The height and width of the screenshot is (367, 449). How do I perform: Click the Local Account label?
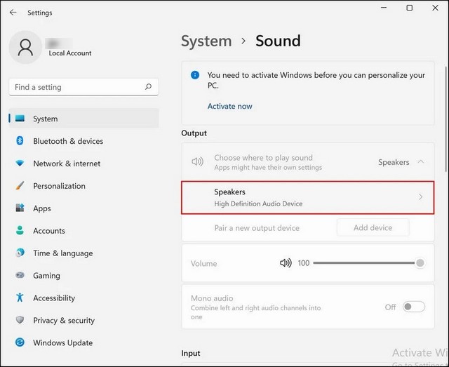point(70,53)
